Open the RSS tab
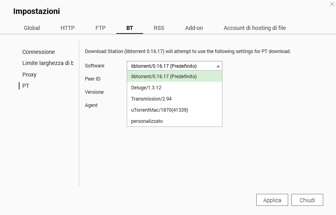This screenshot has width=336, height=215. point(159,28)
